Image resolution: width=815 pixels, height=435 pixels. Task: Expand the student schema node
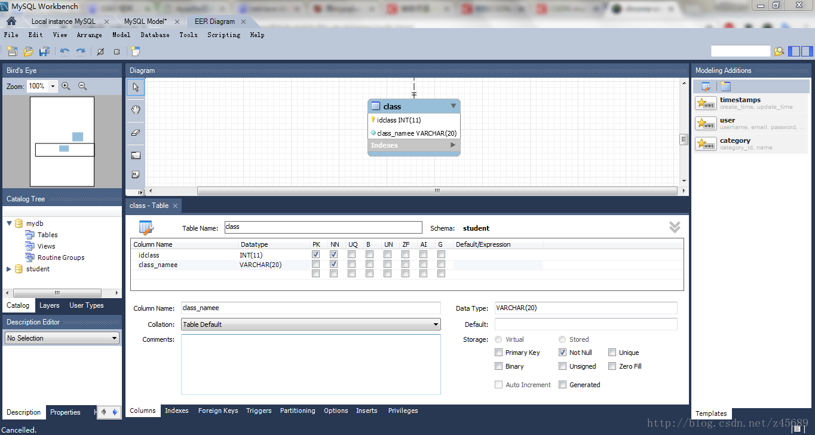(10, 269)
